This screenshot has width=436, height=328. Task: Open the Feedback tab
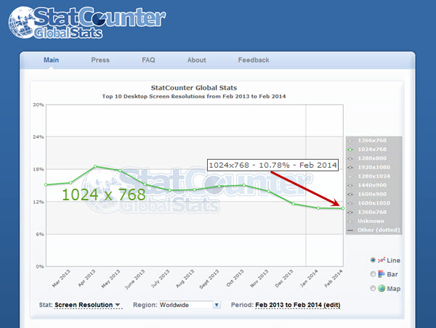click(254, 60)
